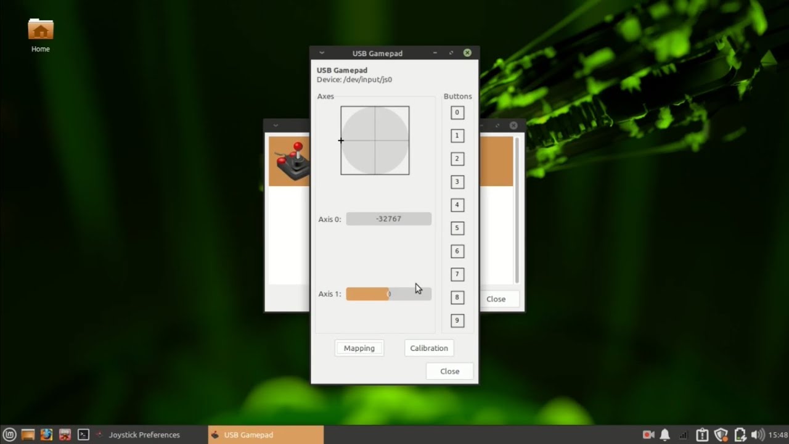
Task: Switch to the USB Gamepad taskbar entry
Action: tap(248, 435)
